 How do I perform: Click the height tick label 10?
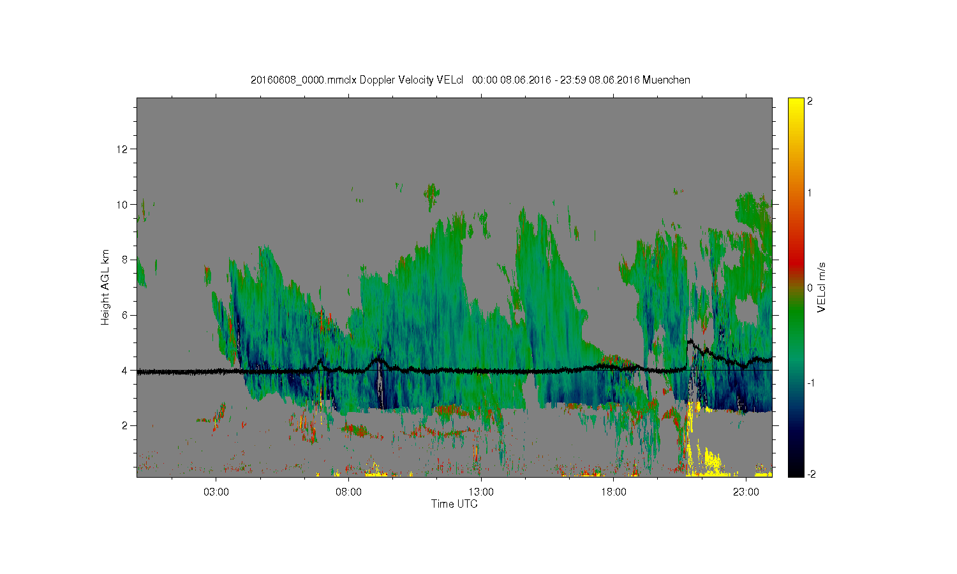[122, 204]
